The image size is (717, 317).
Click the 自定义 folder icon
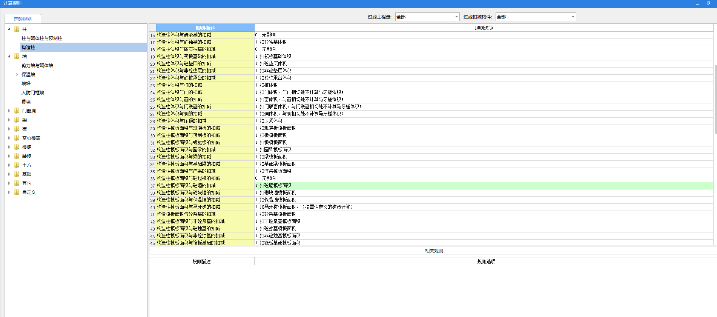click(x=17, y=192)
